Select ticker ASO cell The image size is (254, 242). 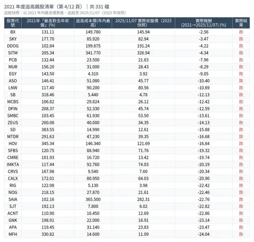click(x=13, y=81)
